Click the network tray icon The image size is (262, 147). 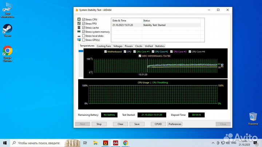pos(223,143)
